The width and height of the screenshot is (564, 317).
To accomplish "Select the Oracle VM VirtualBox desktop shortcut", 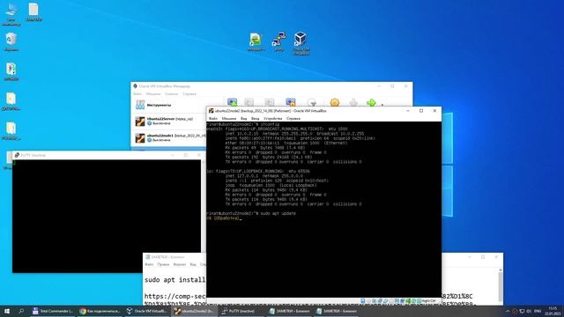I will 301,43.
